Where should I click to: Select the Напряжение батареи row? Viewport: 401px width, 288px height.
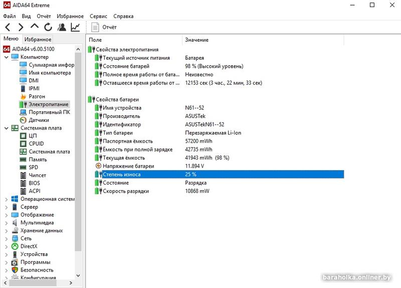tap(219, 166)
